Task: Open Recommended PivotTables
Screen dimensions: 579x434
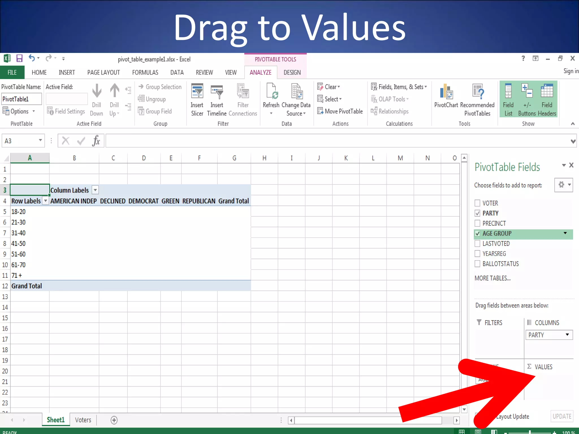Action: pos(477,100)
